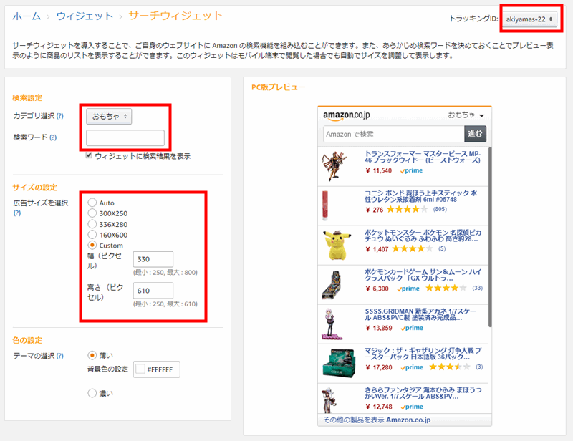Click the Amazon で検索 search box
Screen dimensions: 573x441
pyautogui.click(x=393, y=134)
